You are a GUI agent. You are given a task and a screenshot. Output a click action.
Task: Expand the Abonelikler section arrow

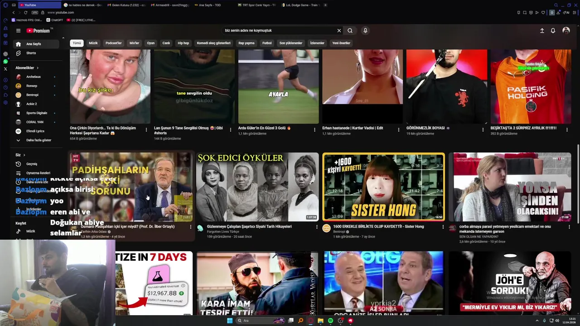[x=38, y=68]
